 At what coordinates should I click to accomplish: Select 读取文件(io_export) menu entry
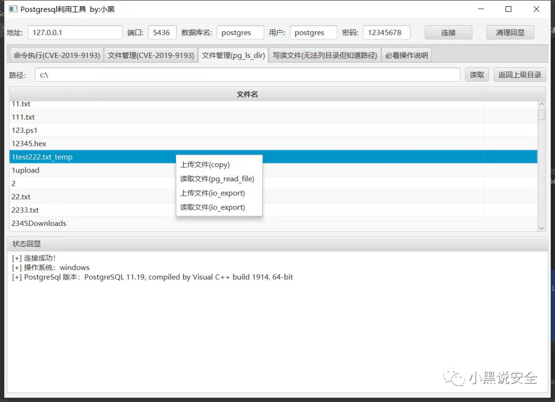pyautogui.click(x=219, y=207)
